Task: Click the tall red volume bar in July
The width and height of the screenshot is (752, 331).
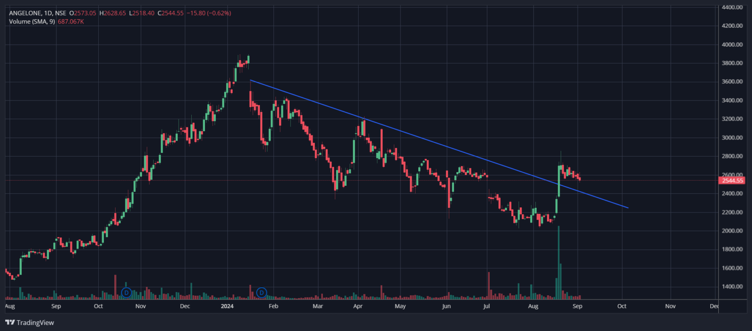Action: click(489, 286)
